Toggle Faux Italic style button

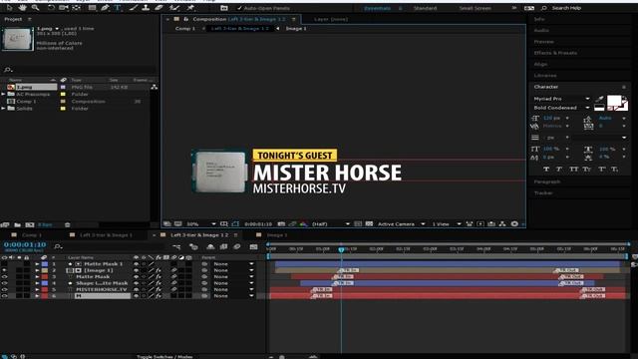[559, 169]
